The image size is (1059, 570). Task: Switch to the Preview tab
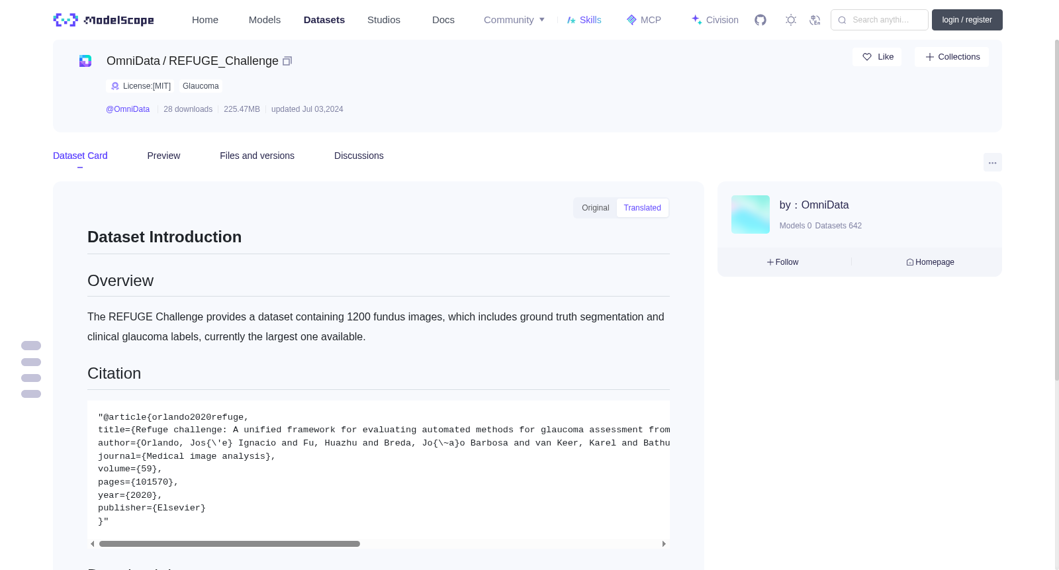coord(163,156)
